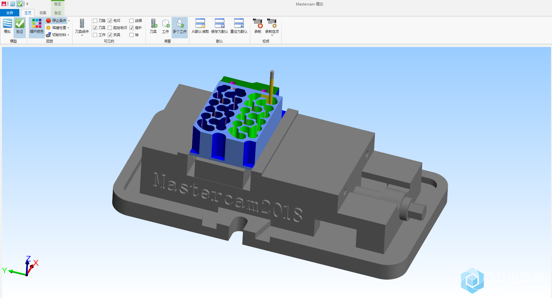Click the 停止条件 (Stop Conditions) icon
The image size is (552, 298).
pos(48,21)
